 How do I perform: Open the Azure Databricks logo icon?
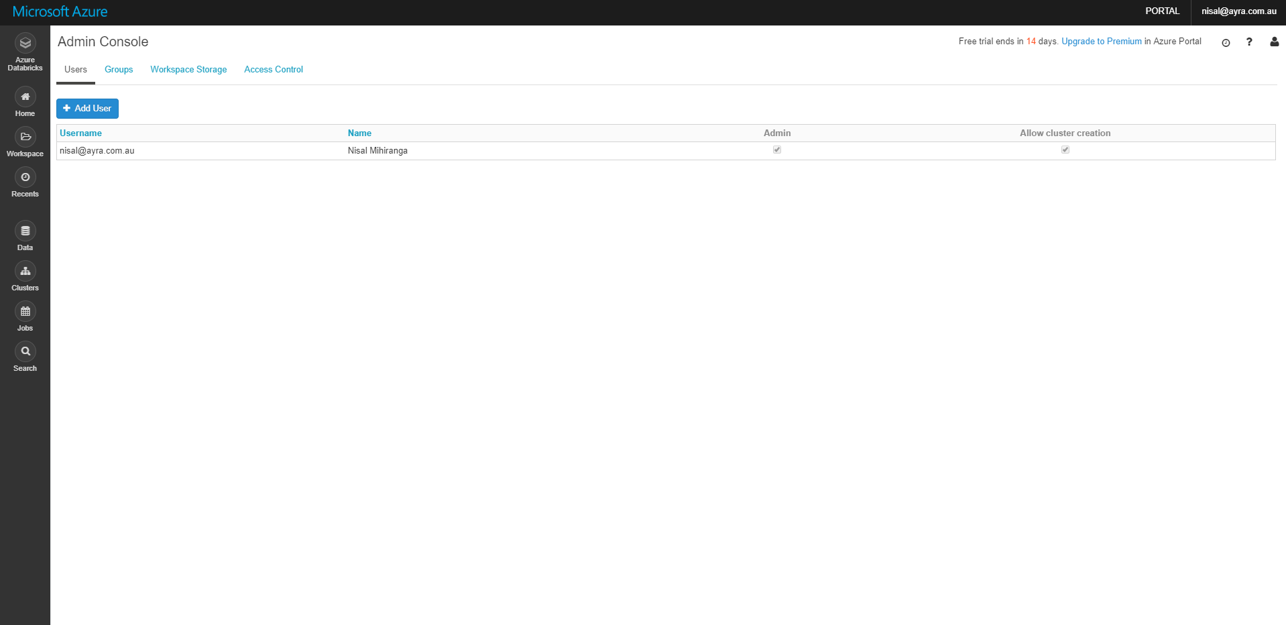coord(25,43)
